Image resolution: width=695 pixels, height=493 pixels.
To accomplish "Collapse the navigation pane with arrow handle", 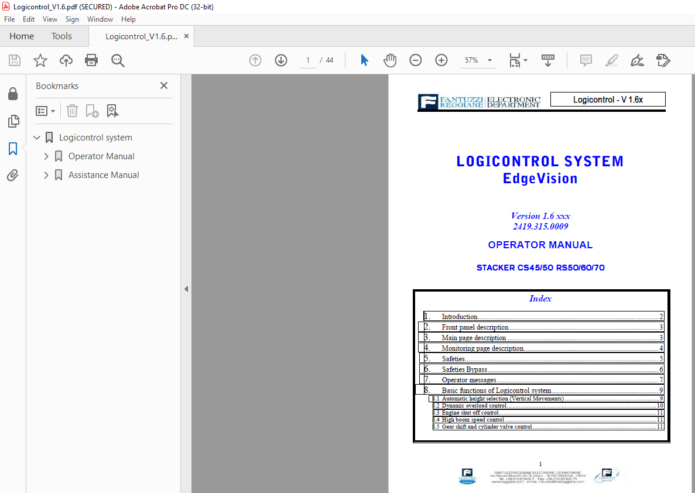I will [186, 289].
